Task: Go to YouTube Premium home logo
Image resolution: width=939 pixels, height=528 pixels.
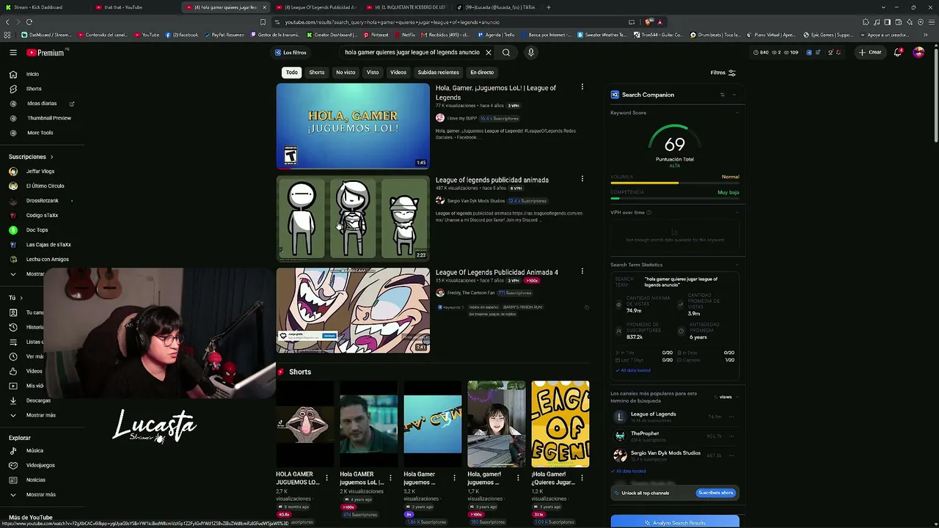Action: [x=45, y=53]
